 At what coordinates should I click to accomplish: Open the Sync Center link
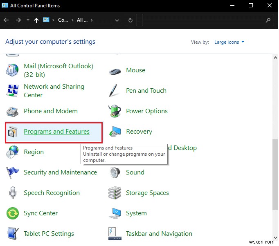pyautogui.click(x=41, y=213)
